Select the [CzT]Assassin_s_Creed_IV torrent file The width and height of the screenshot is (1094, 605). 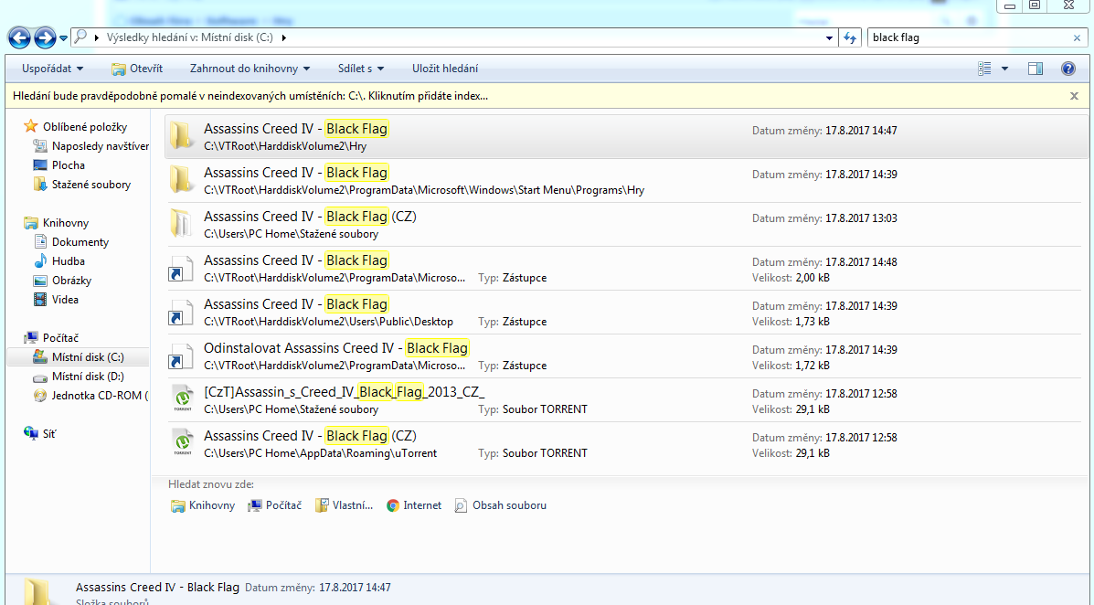pos(626,400)
